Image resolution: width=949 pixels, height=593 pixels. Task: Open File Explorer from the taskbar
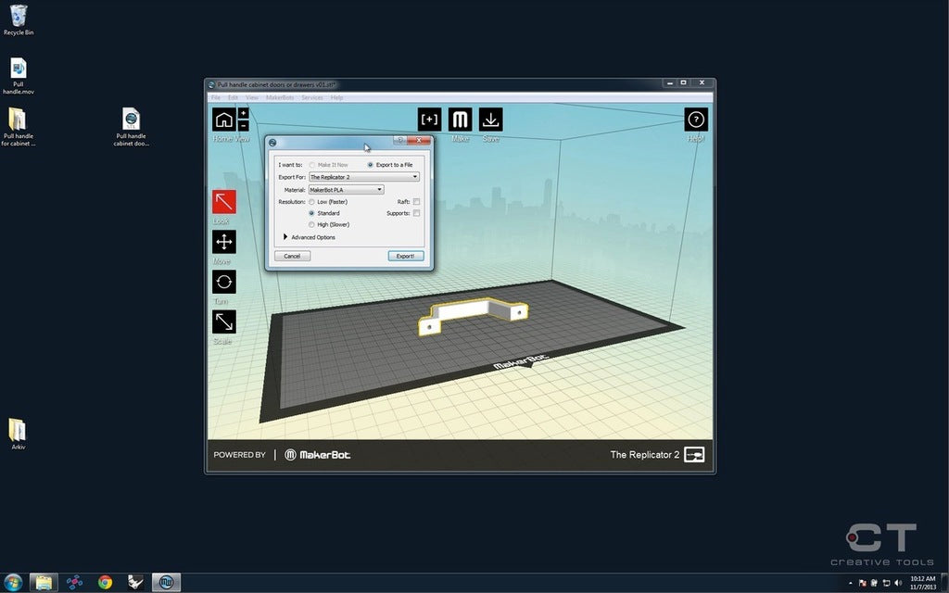44,582
